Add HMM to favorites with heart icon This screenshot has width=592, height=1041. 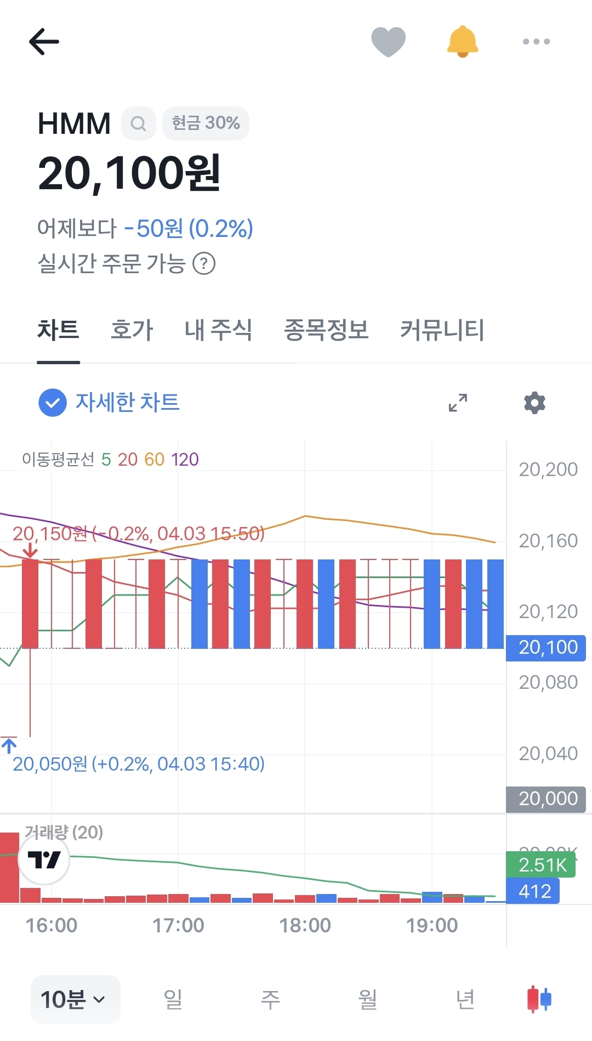pyautogui.click(x=388, y=42)
